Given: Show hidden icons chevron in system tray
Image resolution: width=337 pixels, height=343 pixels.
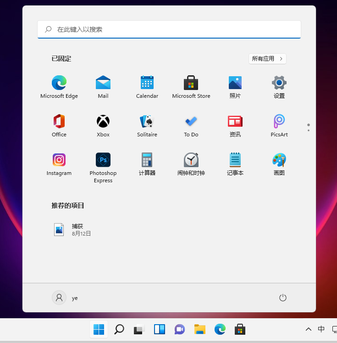Looking at the screenshot, I should 309,329.
